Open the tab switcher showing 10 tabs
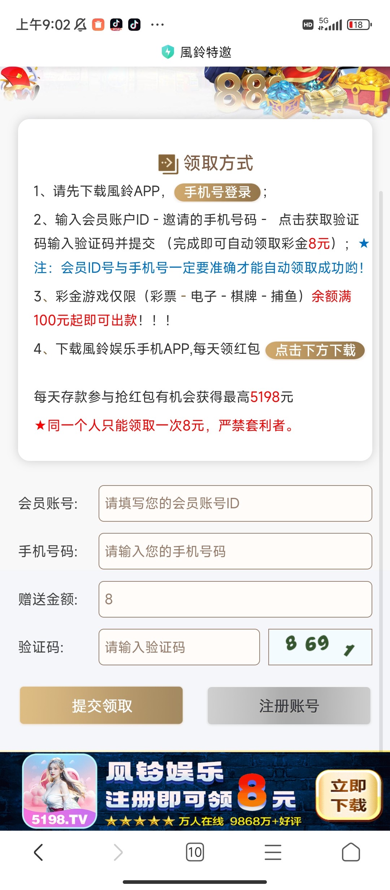This screenshot has width=390, height=890. 195,852
